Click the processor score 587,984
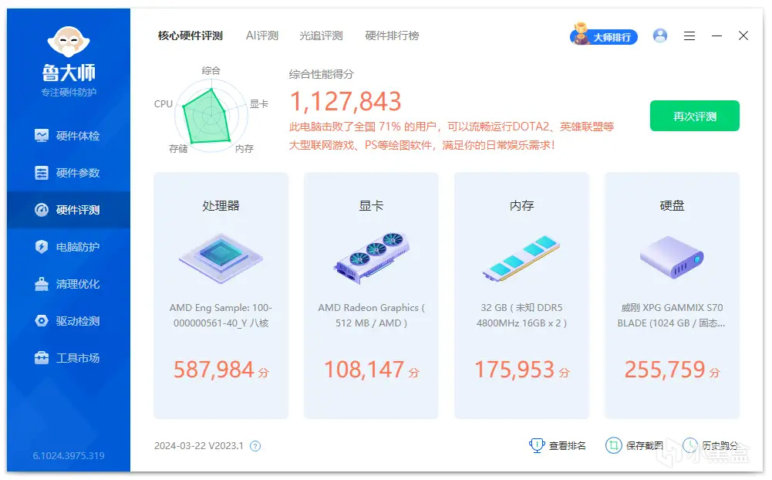Image resolution: width=772 pixels, height=480 pixels. (214, 370)
